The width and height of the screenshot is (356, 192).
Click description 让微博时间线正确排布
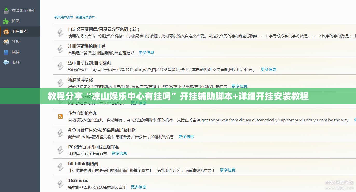(x=87, y=154)
